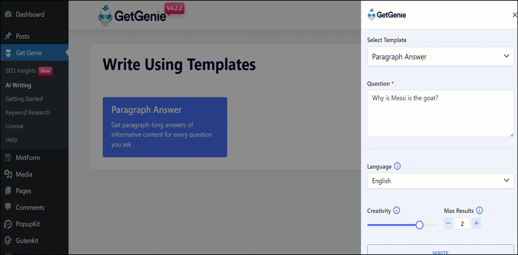The height and width of the screenshot is (255, 518).
Task: Click the Creativity info icon
Action: pyautogui.click(x=397, y=210)
